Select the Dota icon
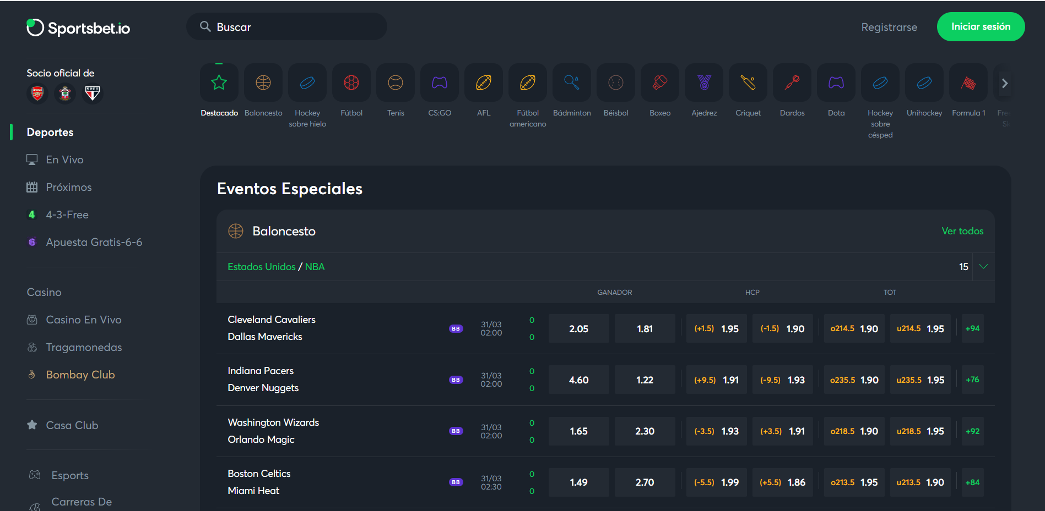Image resolution: width=1045 pixels, height=511 pixels. click(836, 83)
